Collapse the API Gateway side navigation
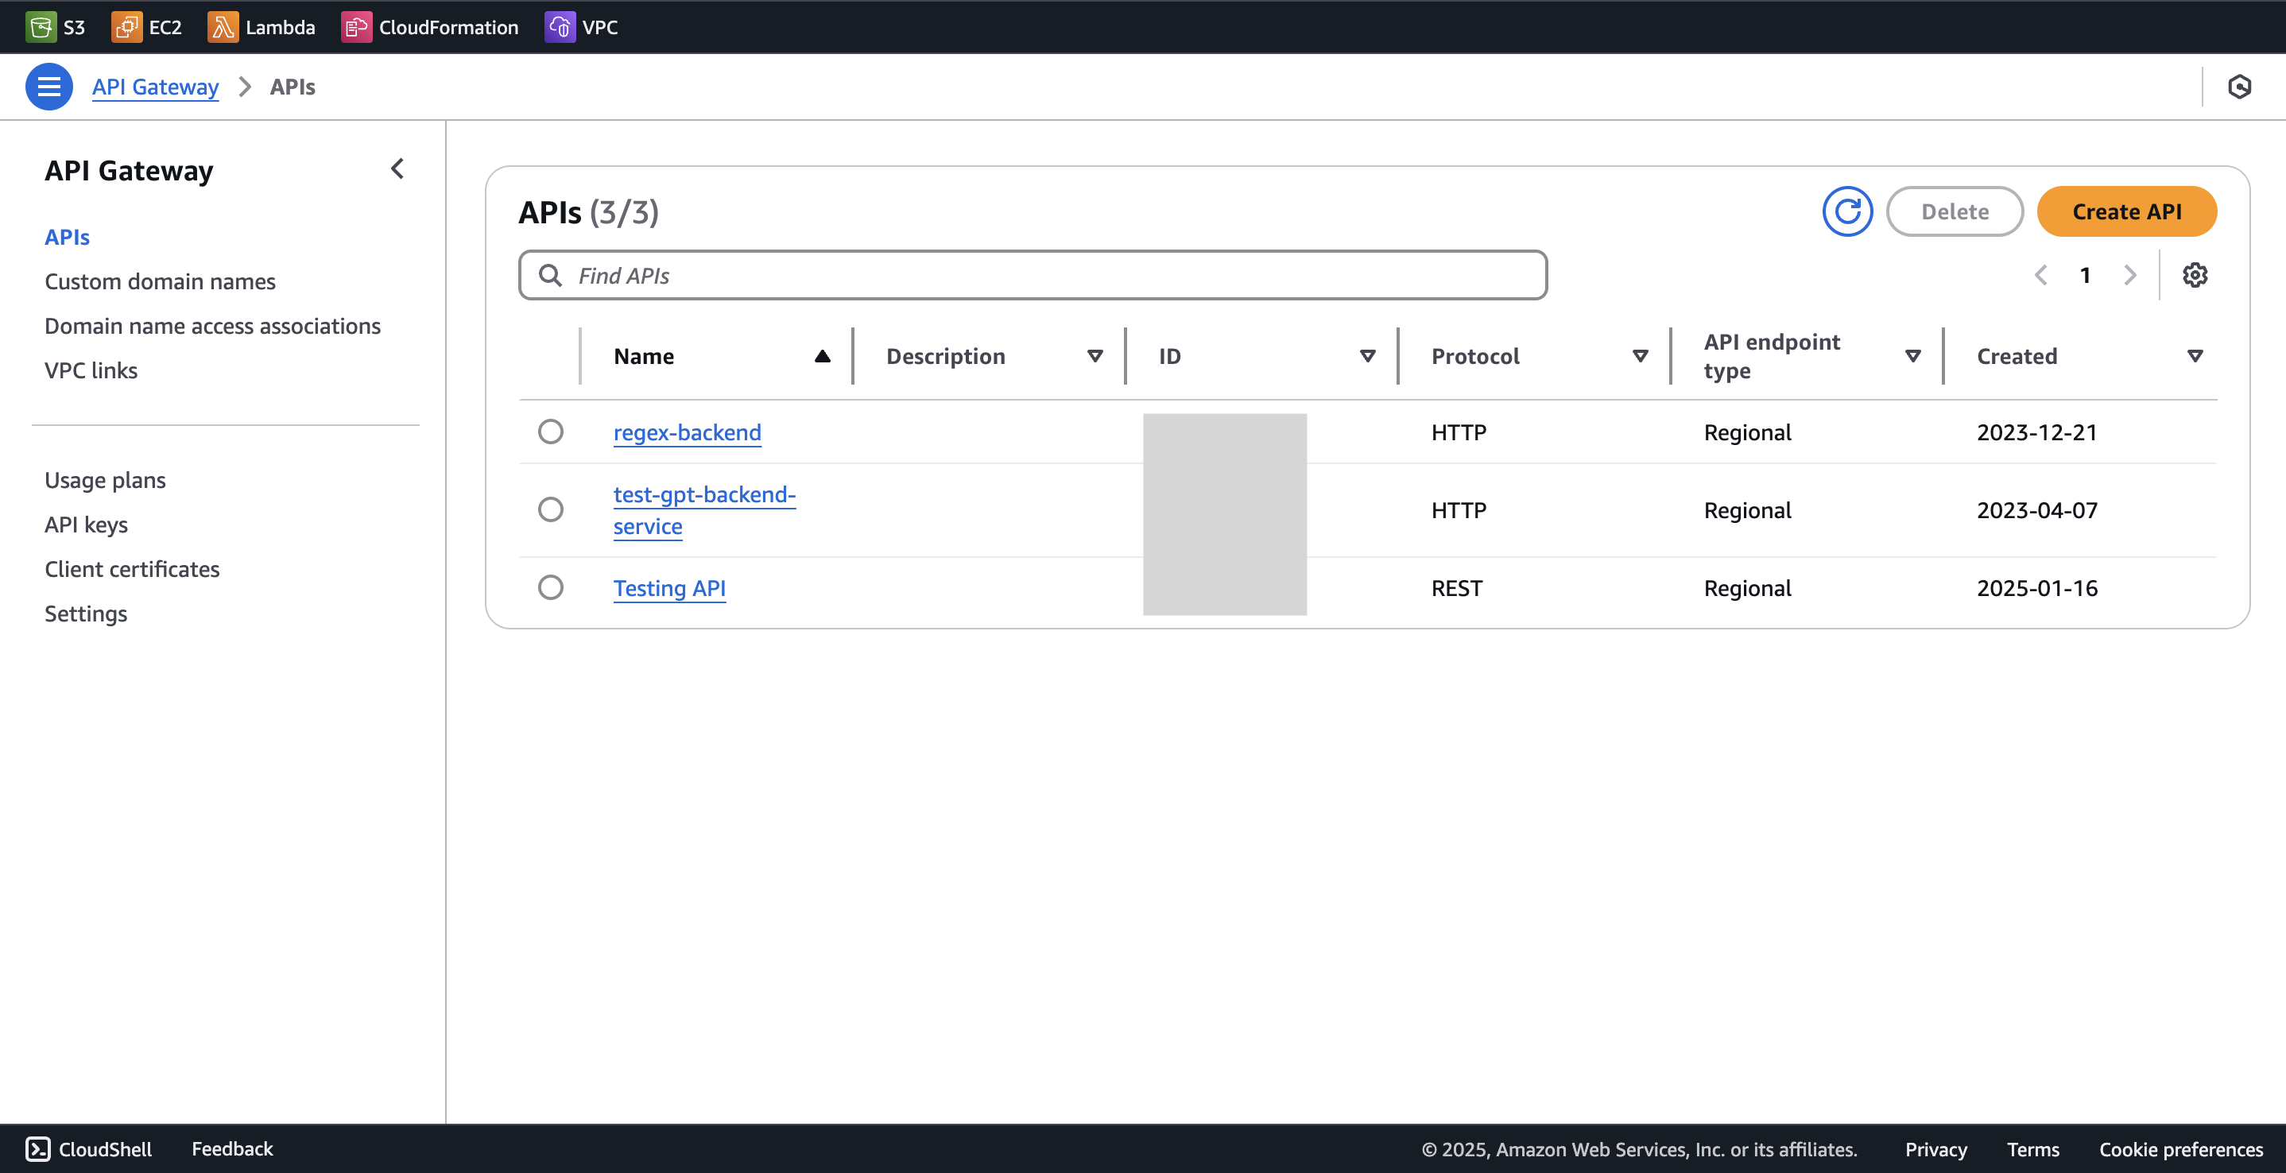 coord(397,168)
